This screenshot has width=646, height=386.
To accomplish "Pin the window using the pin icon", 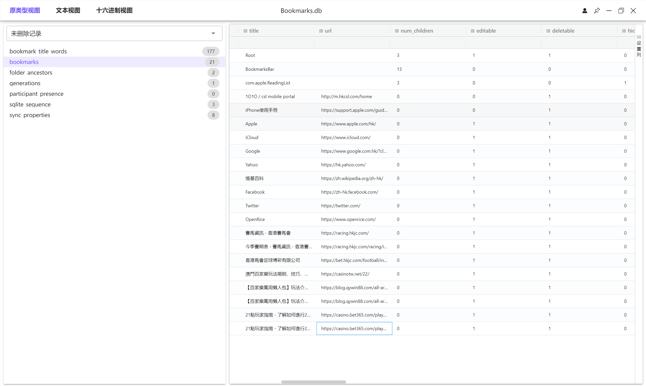I will 597,11.
